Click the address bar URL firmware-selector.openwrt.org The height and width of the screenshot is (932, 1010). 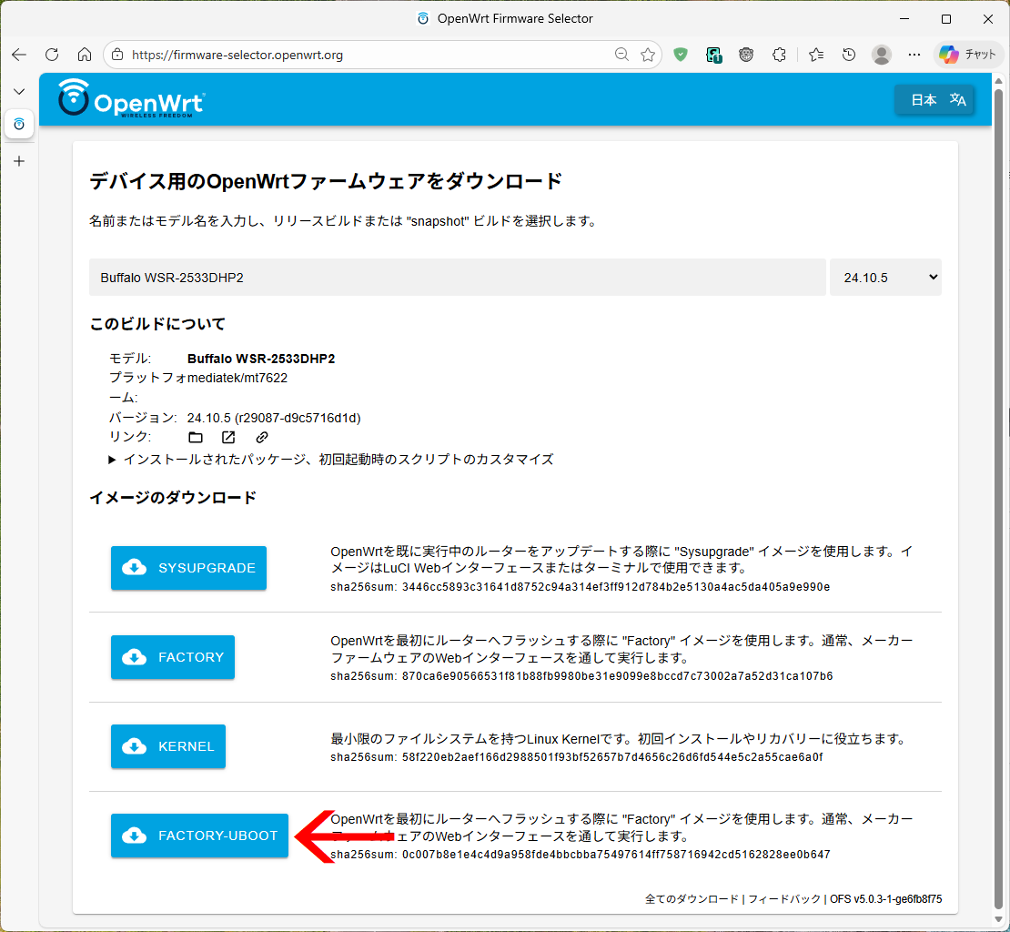(x=237, y=55)
